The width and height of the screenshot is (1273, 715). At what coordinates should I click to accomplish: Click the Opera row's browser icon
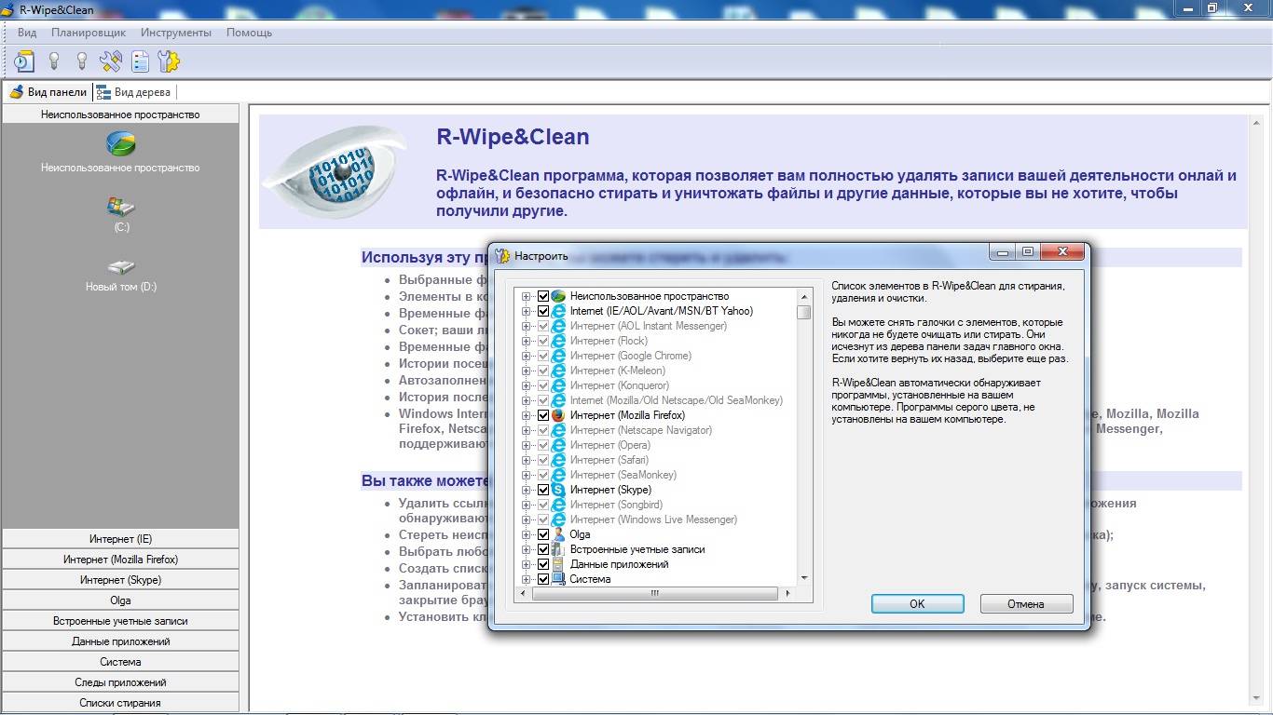pos(558,445)
